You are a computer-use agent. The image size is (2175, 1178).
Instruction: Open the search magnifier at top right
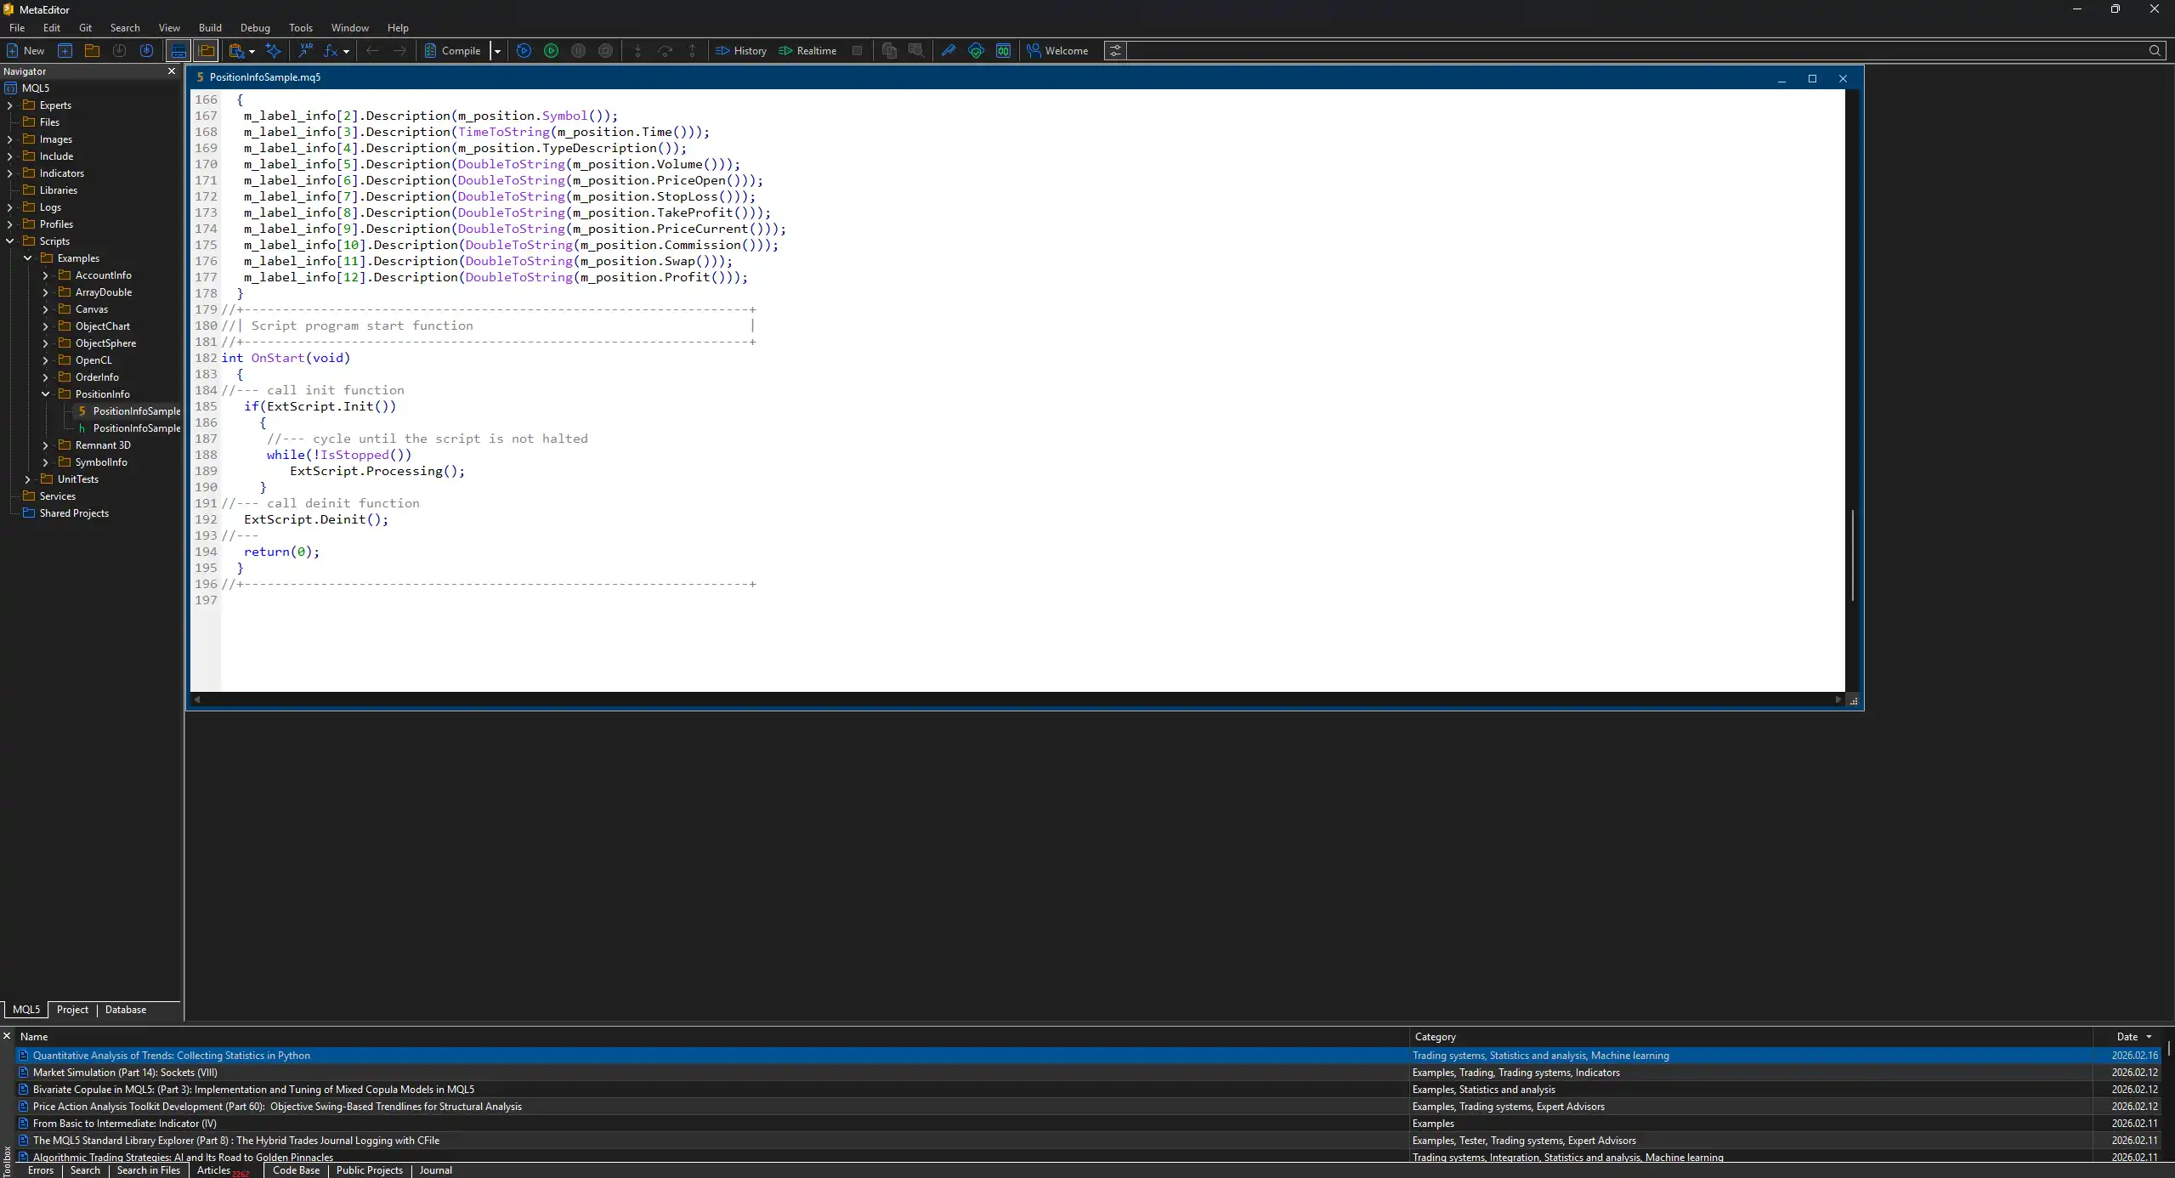tap(2156, 50)
